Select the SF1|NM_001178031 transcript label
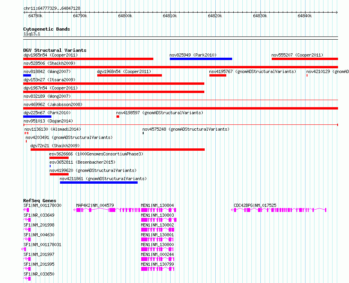This screenshot has height=283, width=349. (42, 245)
